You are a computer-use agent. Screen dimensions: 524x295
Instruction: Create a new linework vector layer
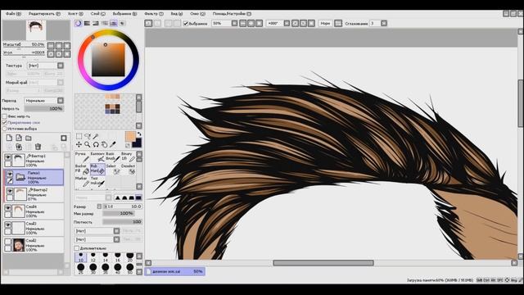click(19, 138)
